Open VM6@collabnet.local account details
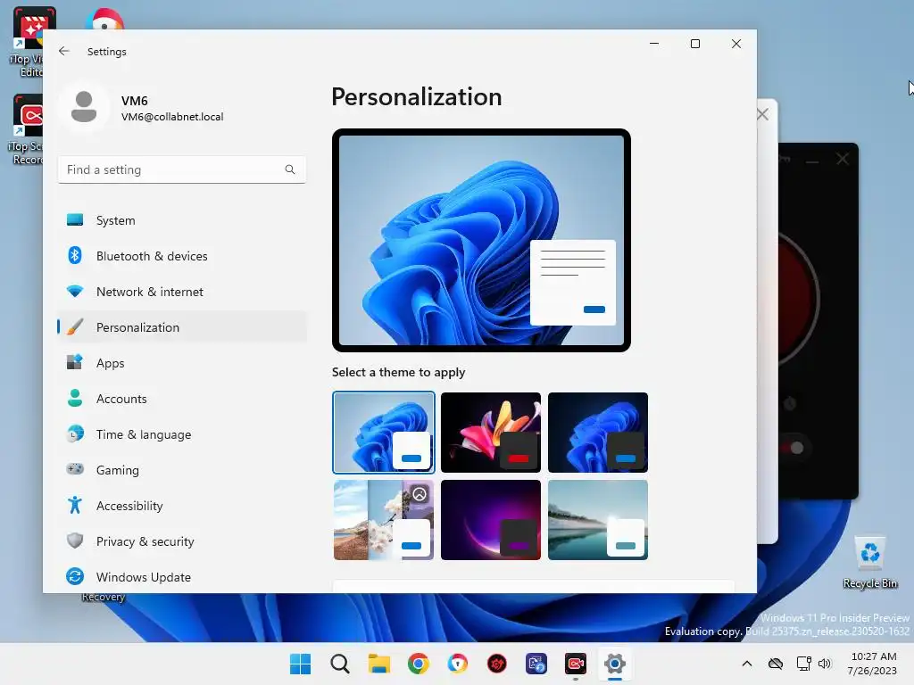 (x=172, y=117)
